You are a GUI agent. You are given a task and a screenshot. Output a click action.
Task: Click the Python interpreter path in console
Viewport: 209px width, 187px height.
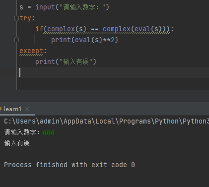(x=106, y=121)
